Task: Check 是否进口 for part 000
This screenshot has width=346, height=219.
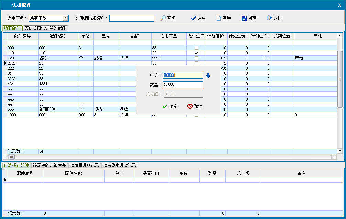Action: (x=196, y=48)
